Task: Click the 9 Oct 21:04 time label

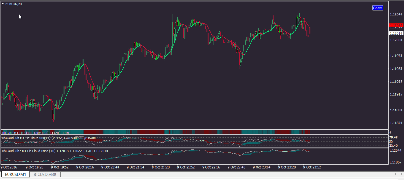Action: point(136,167)
